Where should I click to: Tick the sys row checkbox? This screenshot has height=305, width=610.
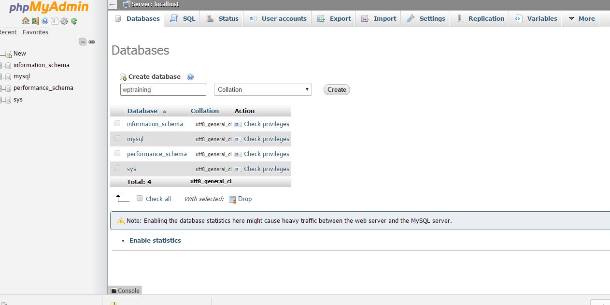[x=117, y=168]
